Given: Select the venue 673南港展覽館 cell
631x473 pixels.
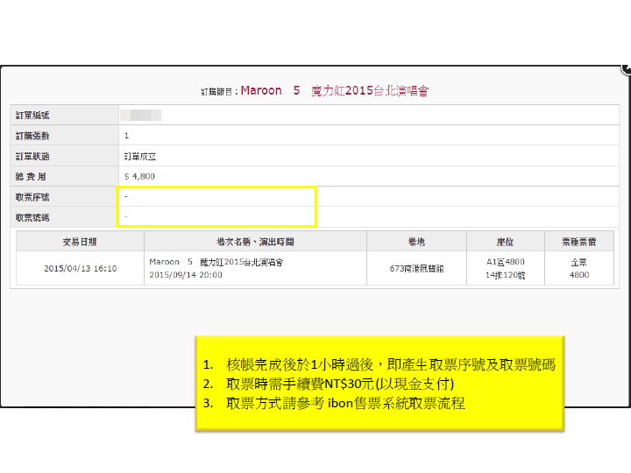Looking at the screenshot, I should [416, 268].
